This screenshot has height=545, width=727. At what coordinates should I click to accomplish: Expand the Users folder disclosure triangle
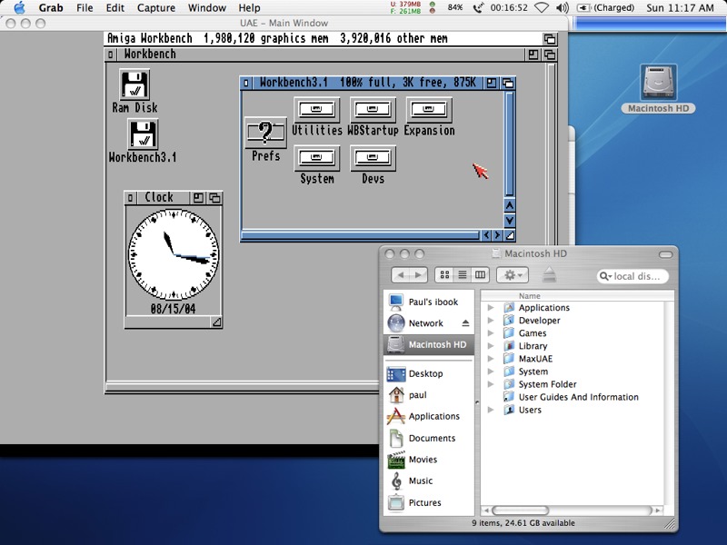pyautogui.click(x=490, y=410)
